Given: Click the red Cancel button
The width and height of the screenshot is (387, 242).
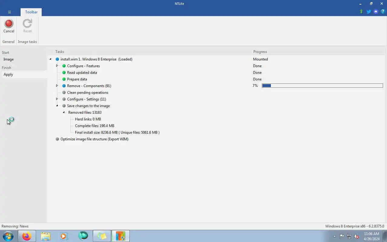Looking at the screenshot, I should click(9, 26).
